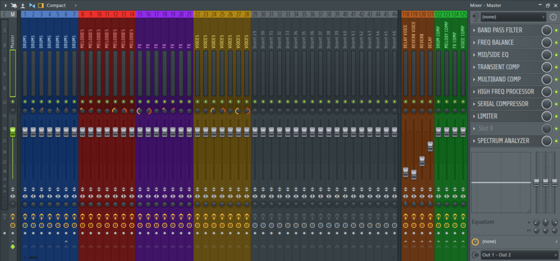
Task: Open the LIMITER plugin
Action: tap(488, 116)
